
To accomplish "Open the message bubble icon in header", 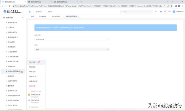I will (170, 12).
